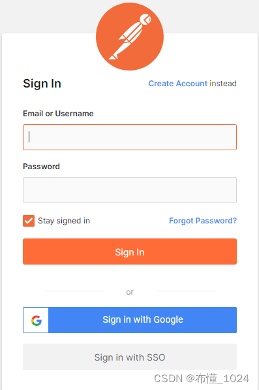
Task: Submit with the orange Sign In button
Action: (130, 252)
